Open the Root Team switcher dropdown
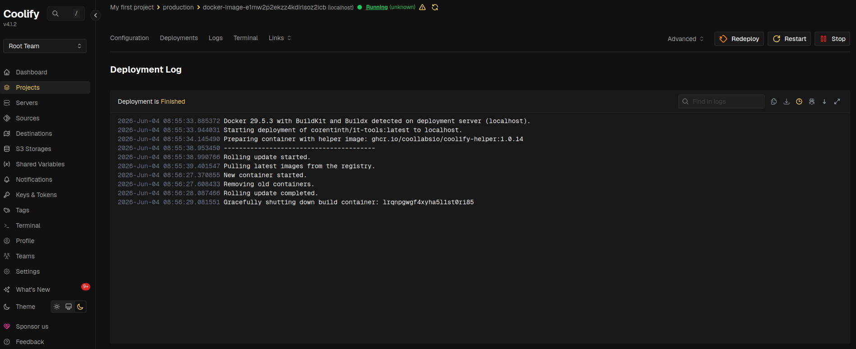Viewport: 856px width, 349px height. tap(45, 46)
